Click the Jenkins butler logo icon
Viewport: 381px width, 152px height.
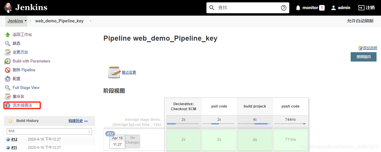tap(8, 8)
